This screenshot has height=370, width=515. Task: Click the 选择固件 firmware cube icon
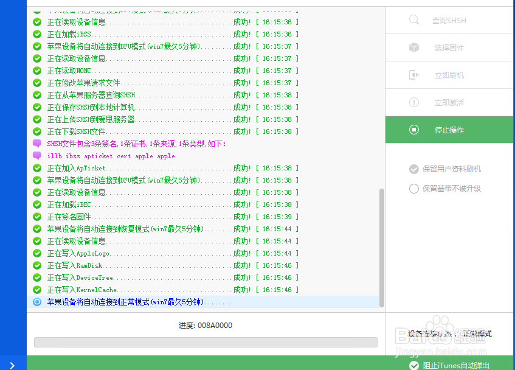click(x=414, y=47)
